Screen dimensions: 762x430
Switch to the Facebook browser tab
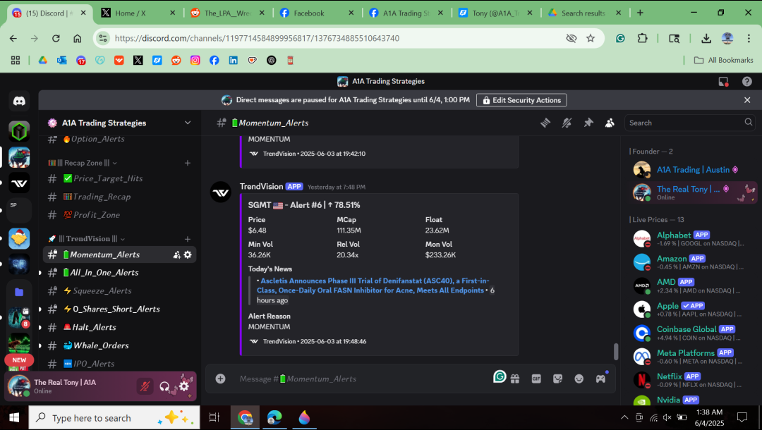[x=316, y=13]
